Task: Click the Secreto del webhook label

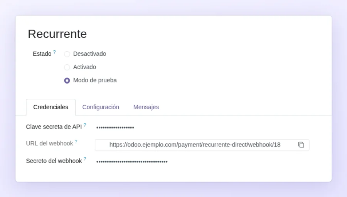Action: point(54,161)
